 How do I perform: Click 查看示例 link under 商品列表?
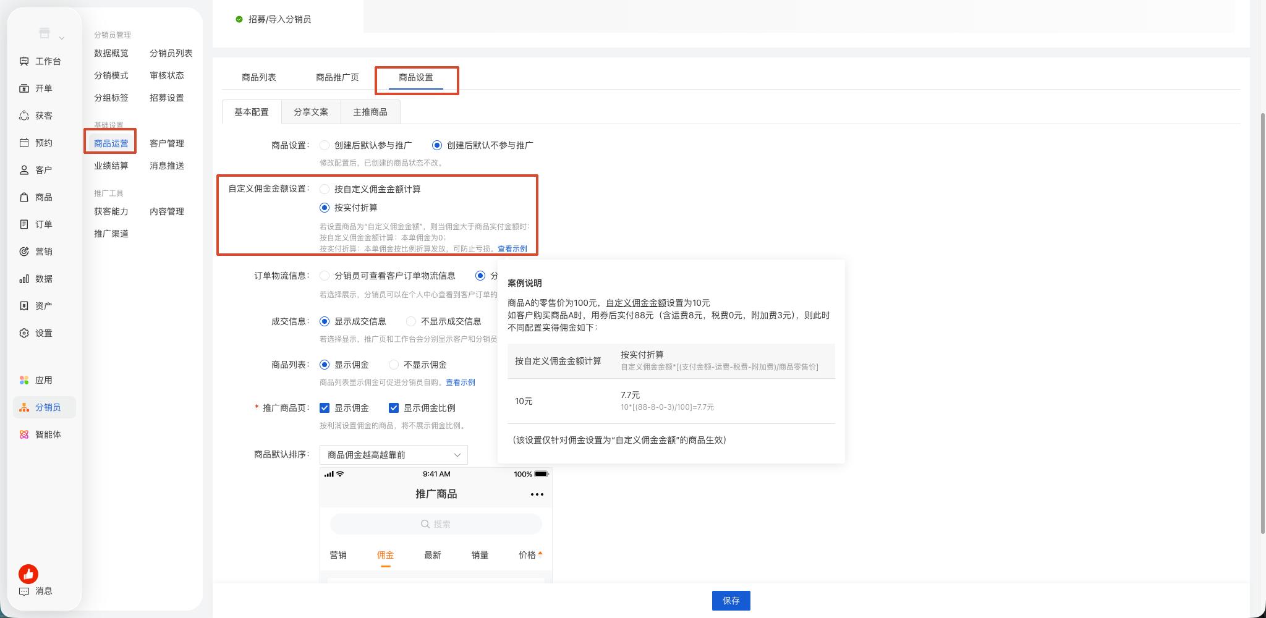click(x=461, y=382)
